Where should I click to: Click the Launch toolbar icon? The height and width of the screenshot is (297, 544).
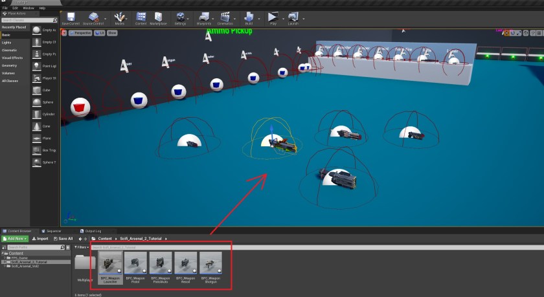coord(293,17)
